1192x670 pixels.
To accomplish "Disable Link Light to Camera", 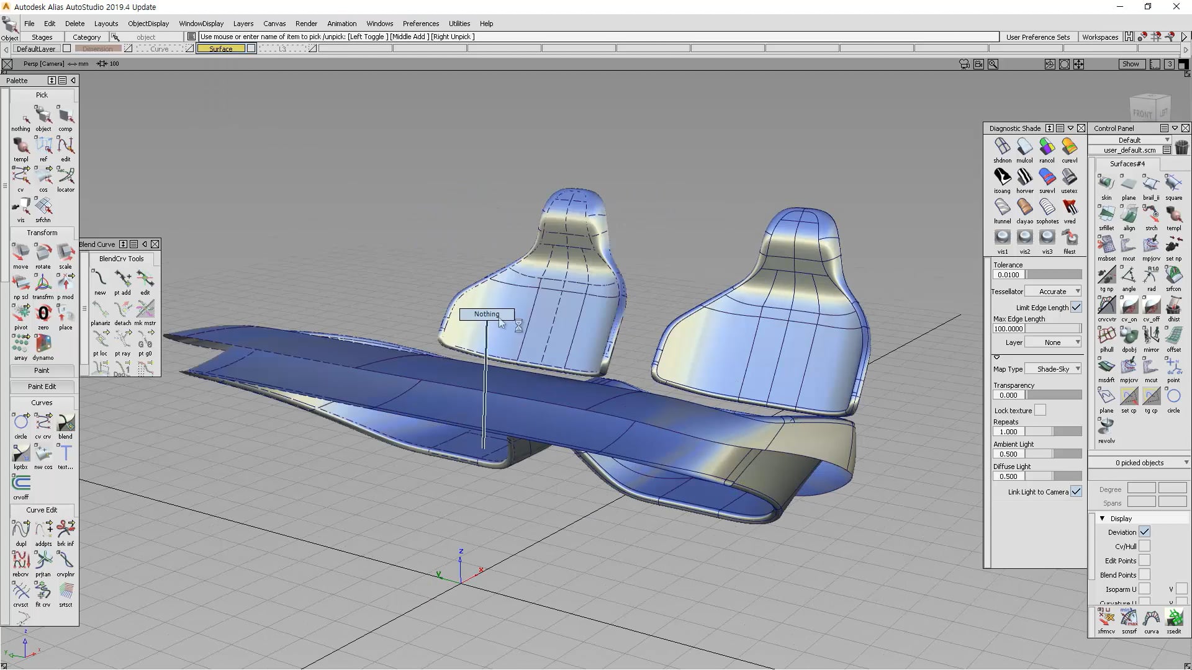I will (1076, 491).
